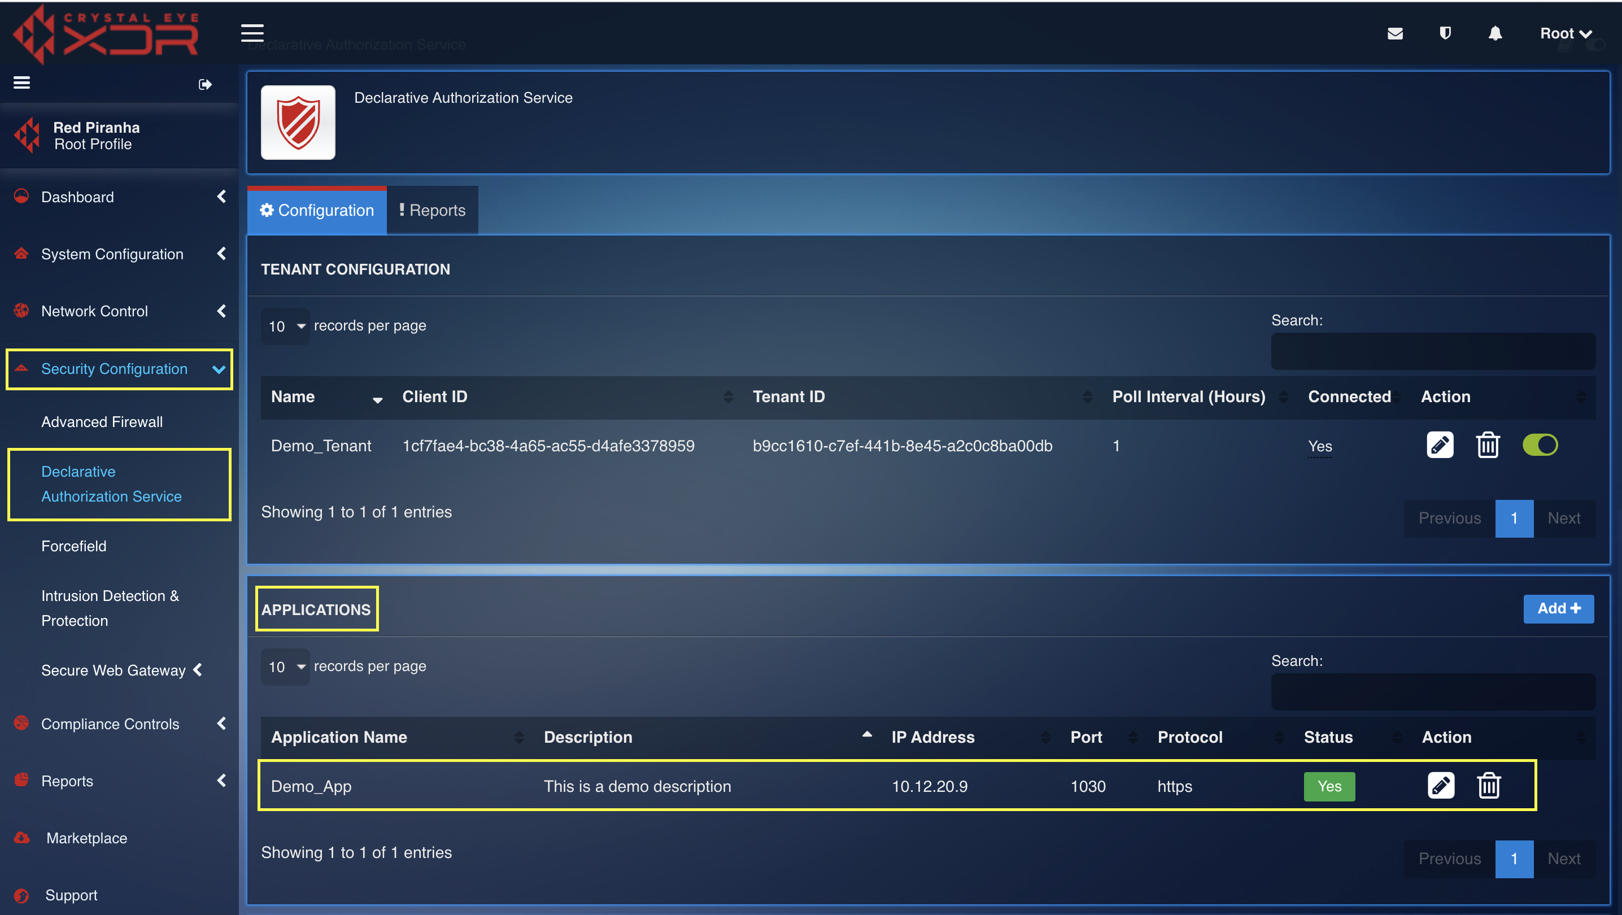Click the tenant Search input field
Screen dimensions: 1622x915
[x=1433, y=351]
